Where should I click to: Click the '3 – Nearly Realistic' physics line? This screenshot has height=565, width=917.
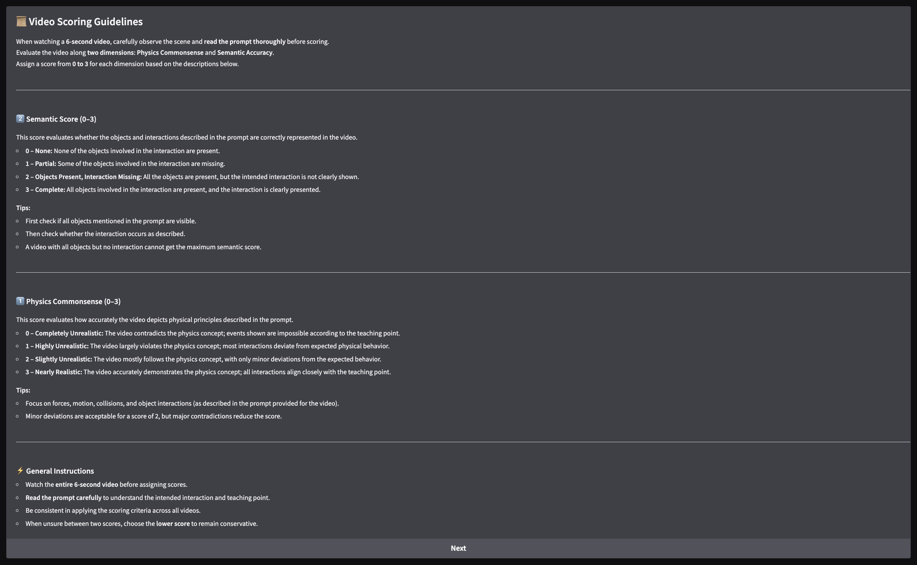[x=208, y=372]
